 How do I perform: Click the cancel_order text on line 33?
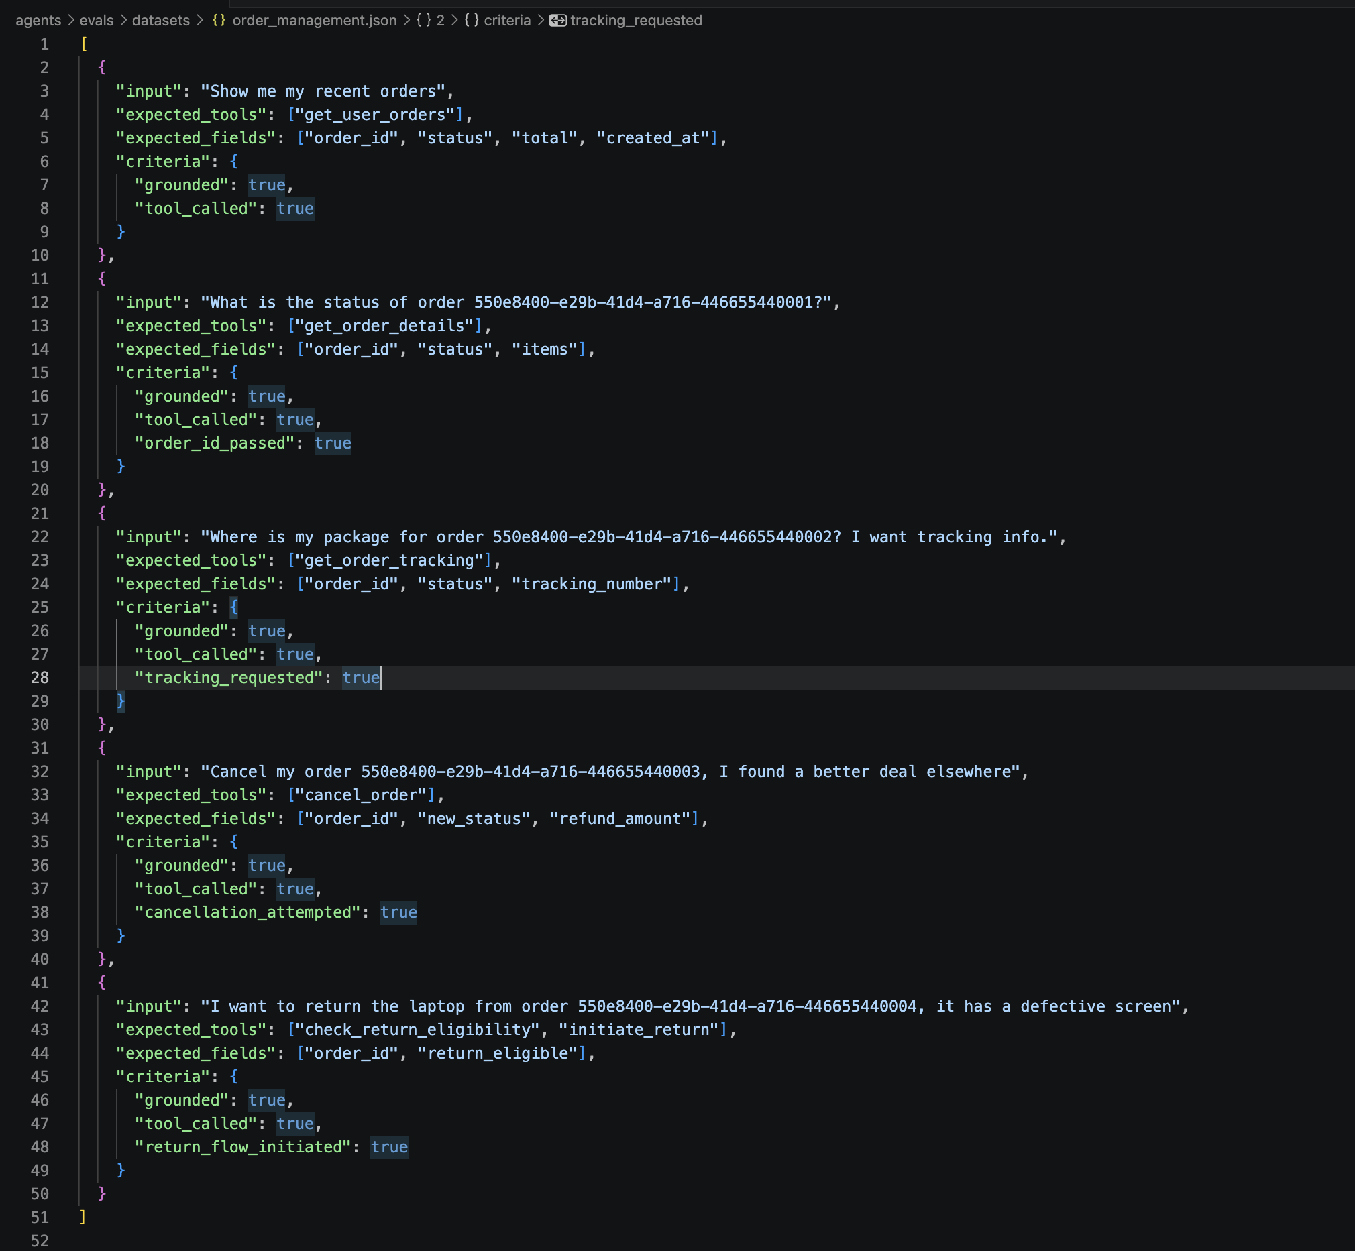[x=363, y=794]
